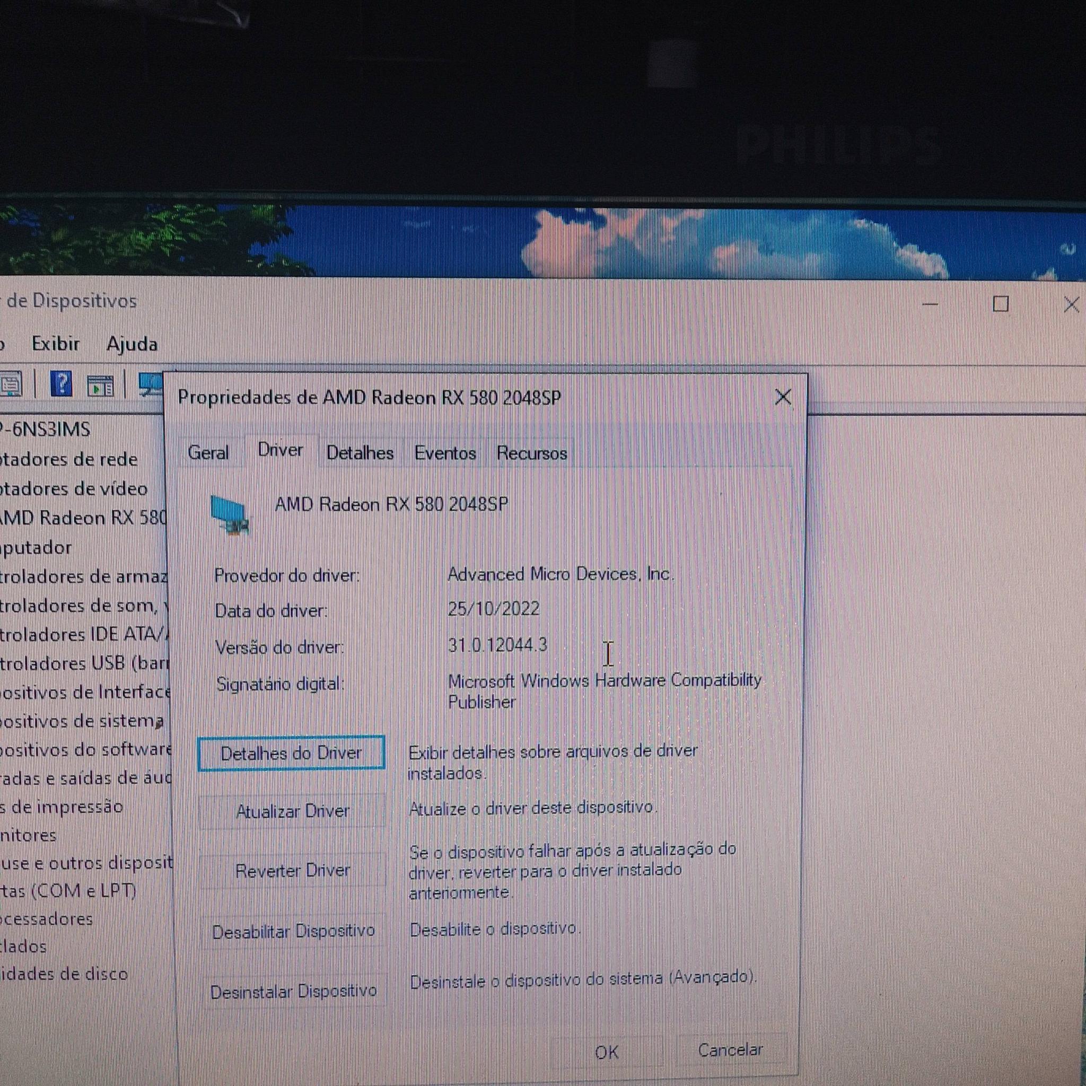Click the Provedor do driver label

[287, 575]
